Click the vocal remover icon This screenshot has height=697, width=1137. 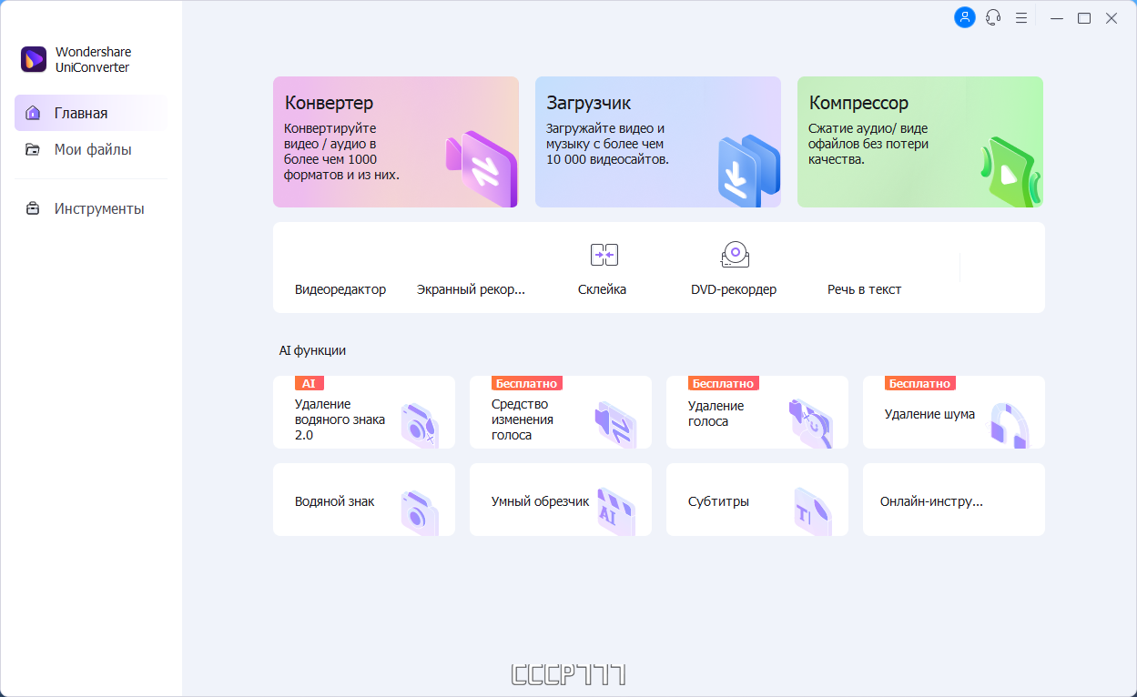[811, 424]
